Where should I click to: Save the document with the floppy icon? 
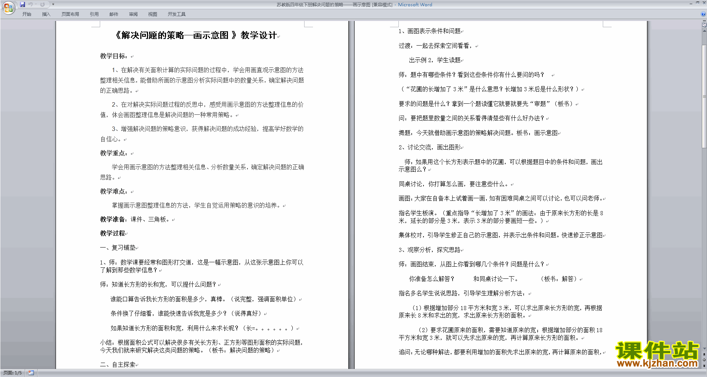pos(22,4)
